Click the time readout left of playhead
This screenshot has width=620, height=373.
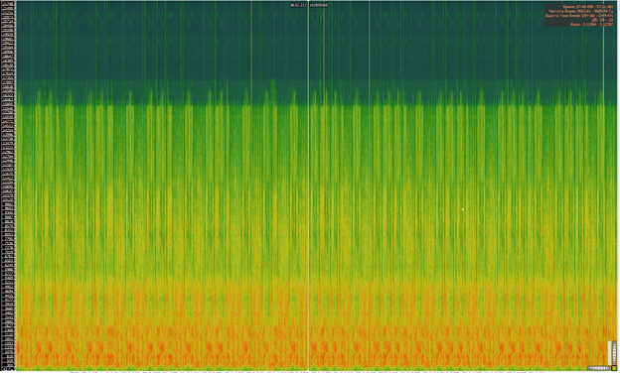pyautogui.click(x=298, y=5)
